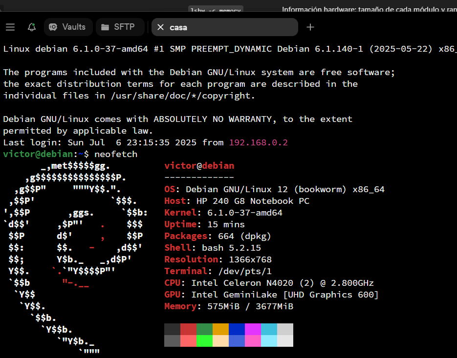The width and height of the screenshot is (457, 358).
Task: Open the notifications bell
Action: point(32,27)
